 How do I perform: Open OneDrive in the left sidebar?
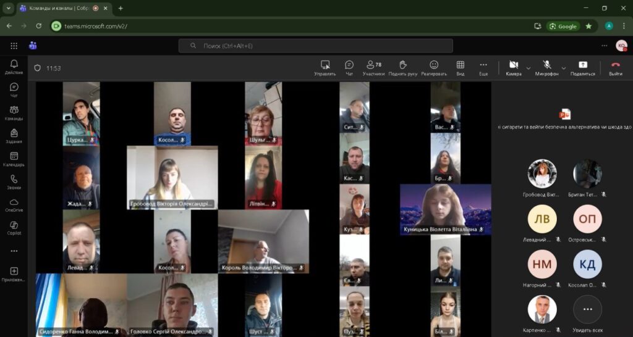14,205
